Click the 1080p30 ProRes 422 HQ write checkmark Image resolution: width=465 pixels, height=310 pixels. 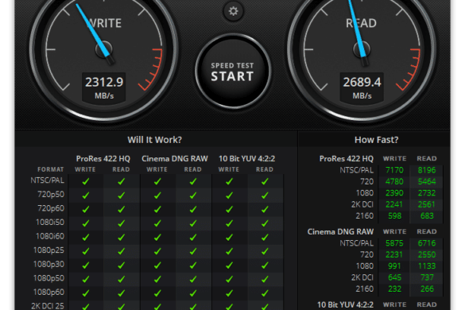pos(86,265)
